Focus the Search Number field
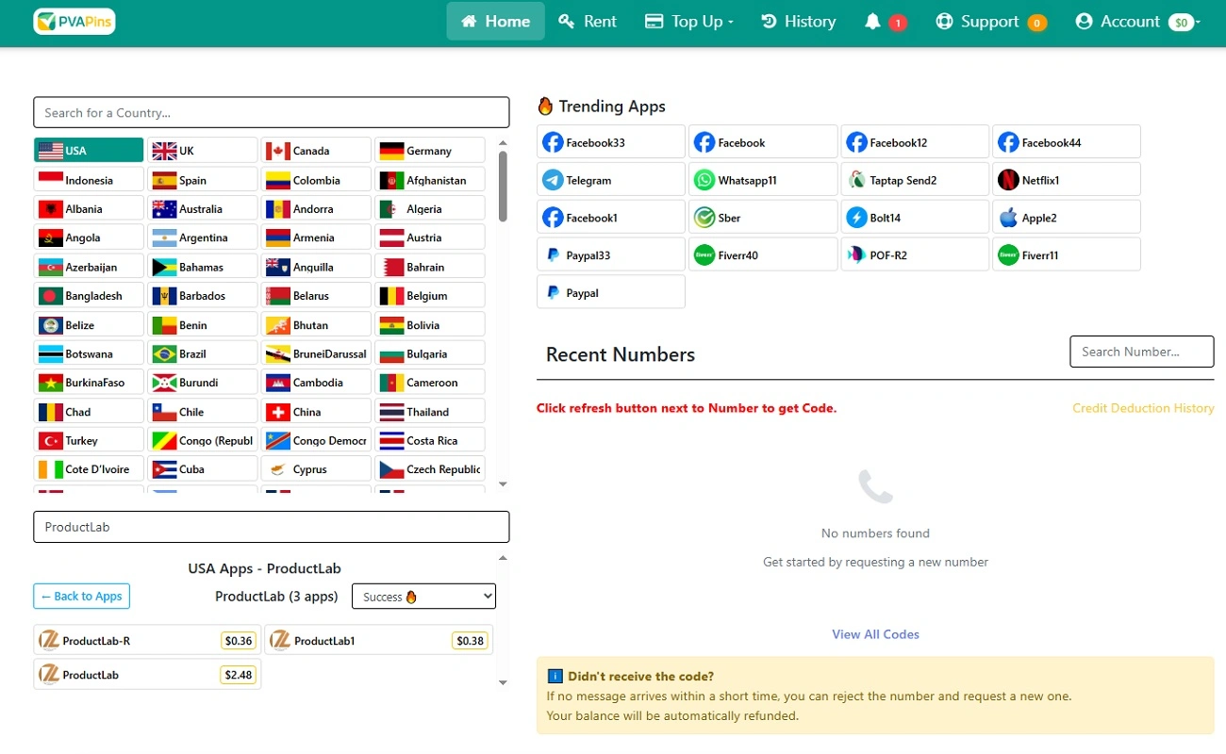 point(1142,352)
